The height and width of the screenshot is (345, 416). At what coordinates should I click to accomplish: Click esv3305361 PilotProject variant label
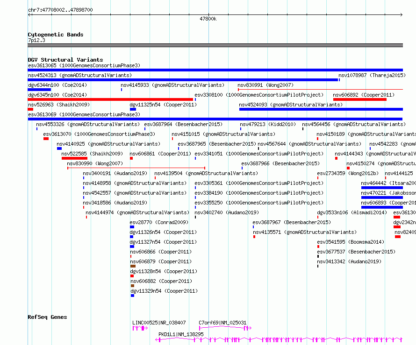click(x=259, y=183)
